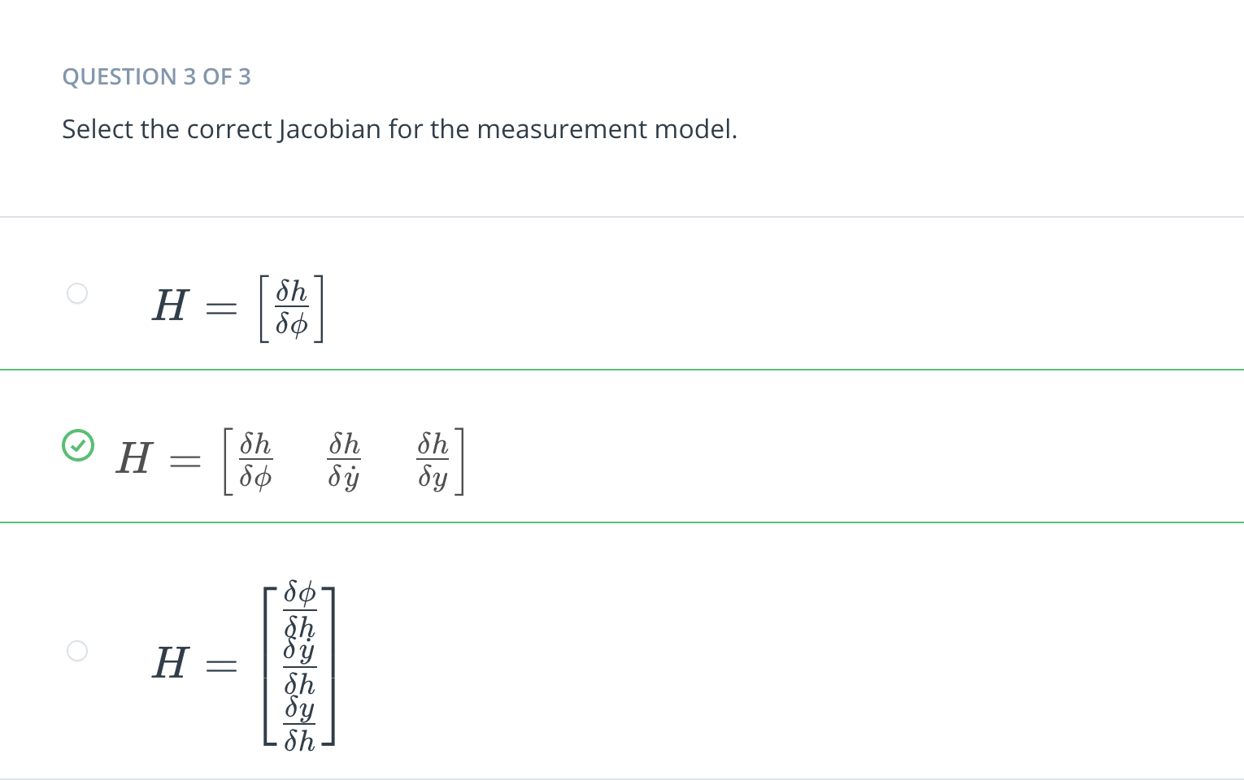Click the H = [δh/δφ] single-entry formula
Screen dimensions: 1244x780
pyautogui.click(x=238, y=308)
